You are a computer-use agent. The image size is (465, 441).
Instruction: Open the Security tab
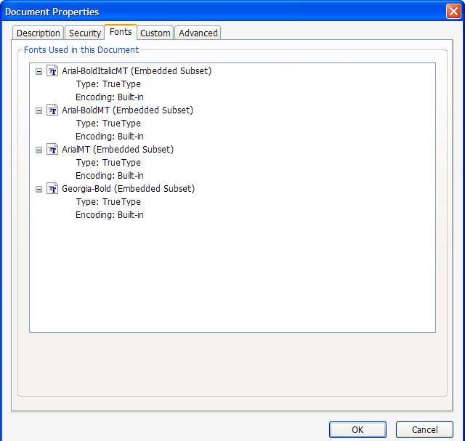85,33
